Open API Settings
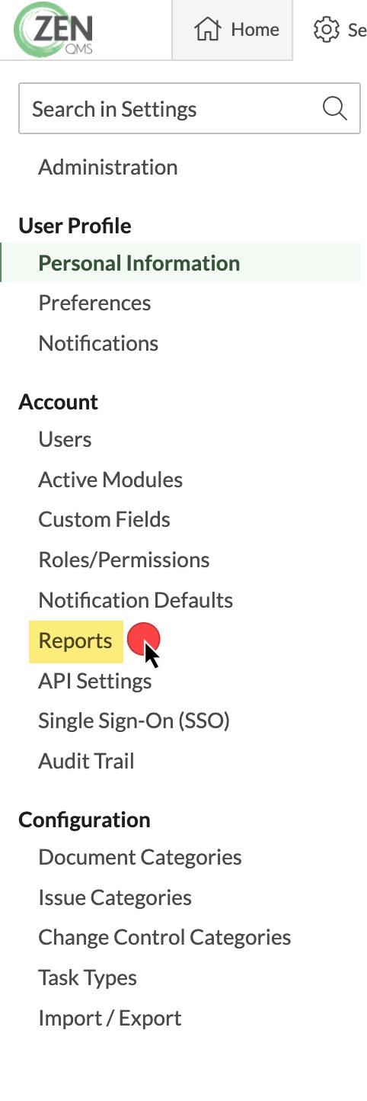The width and height of the screenshot is (367, 1101). (95, 680)
